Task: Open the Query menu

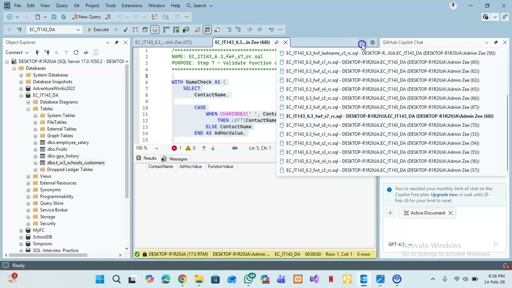Action: tap(62, 6)
